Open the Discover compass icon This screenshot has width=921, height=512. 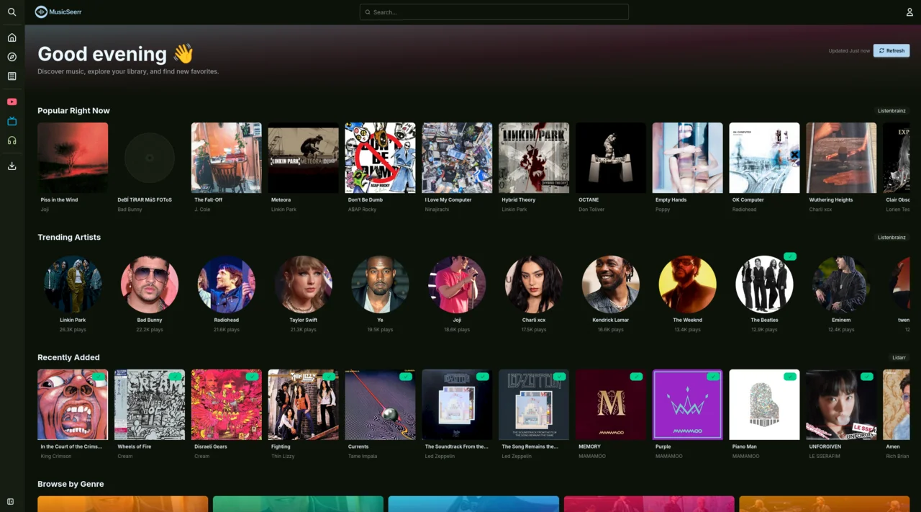(12, 57)
